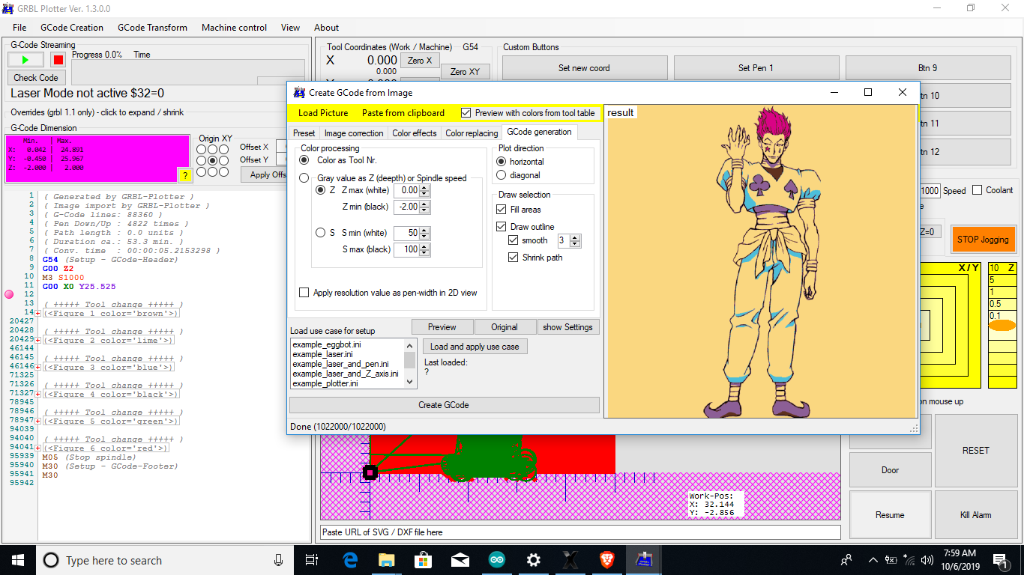Screen dimensions: 1024x575
Task: Open File Explorer from the taskbar
Action: tap(387, 560)
